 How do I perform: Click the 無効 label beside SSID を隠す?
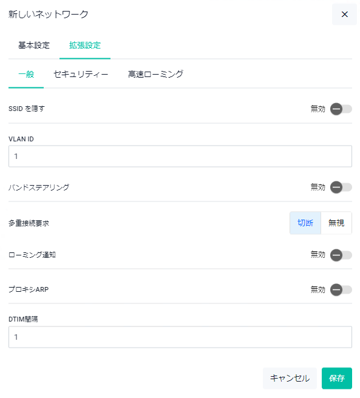click(x=318, y=109)
